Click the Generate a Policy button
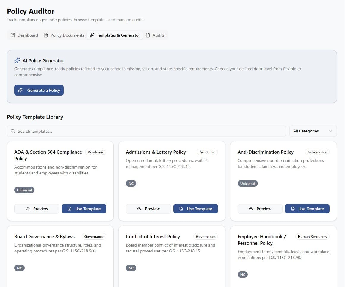 coord(39,90)
